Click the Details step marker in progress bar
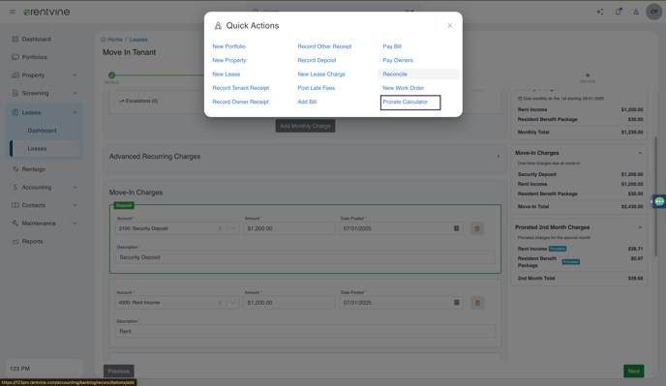 point(111,75)
